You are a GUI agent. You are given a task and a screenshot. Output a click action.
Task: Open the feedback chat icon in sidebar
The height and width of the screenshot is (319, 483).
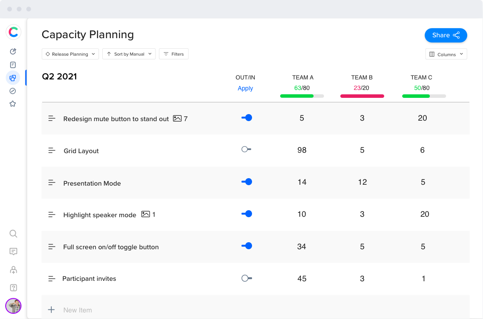[x=13, y=251]
